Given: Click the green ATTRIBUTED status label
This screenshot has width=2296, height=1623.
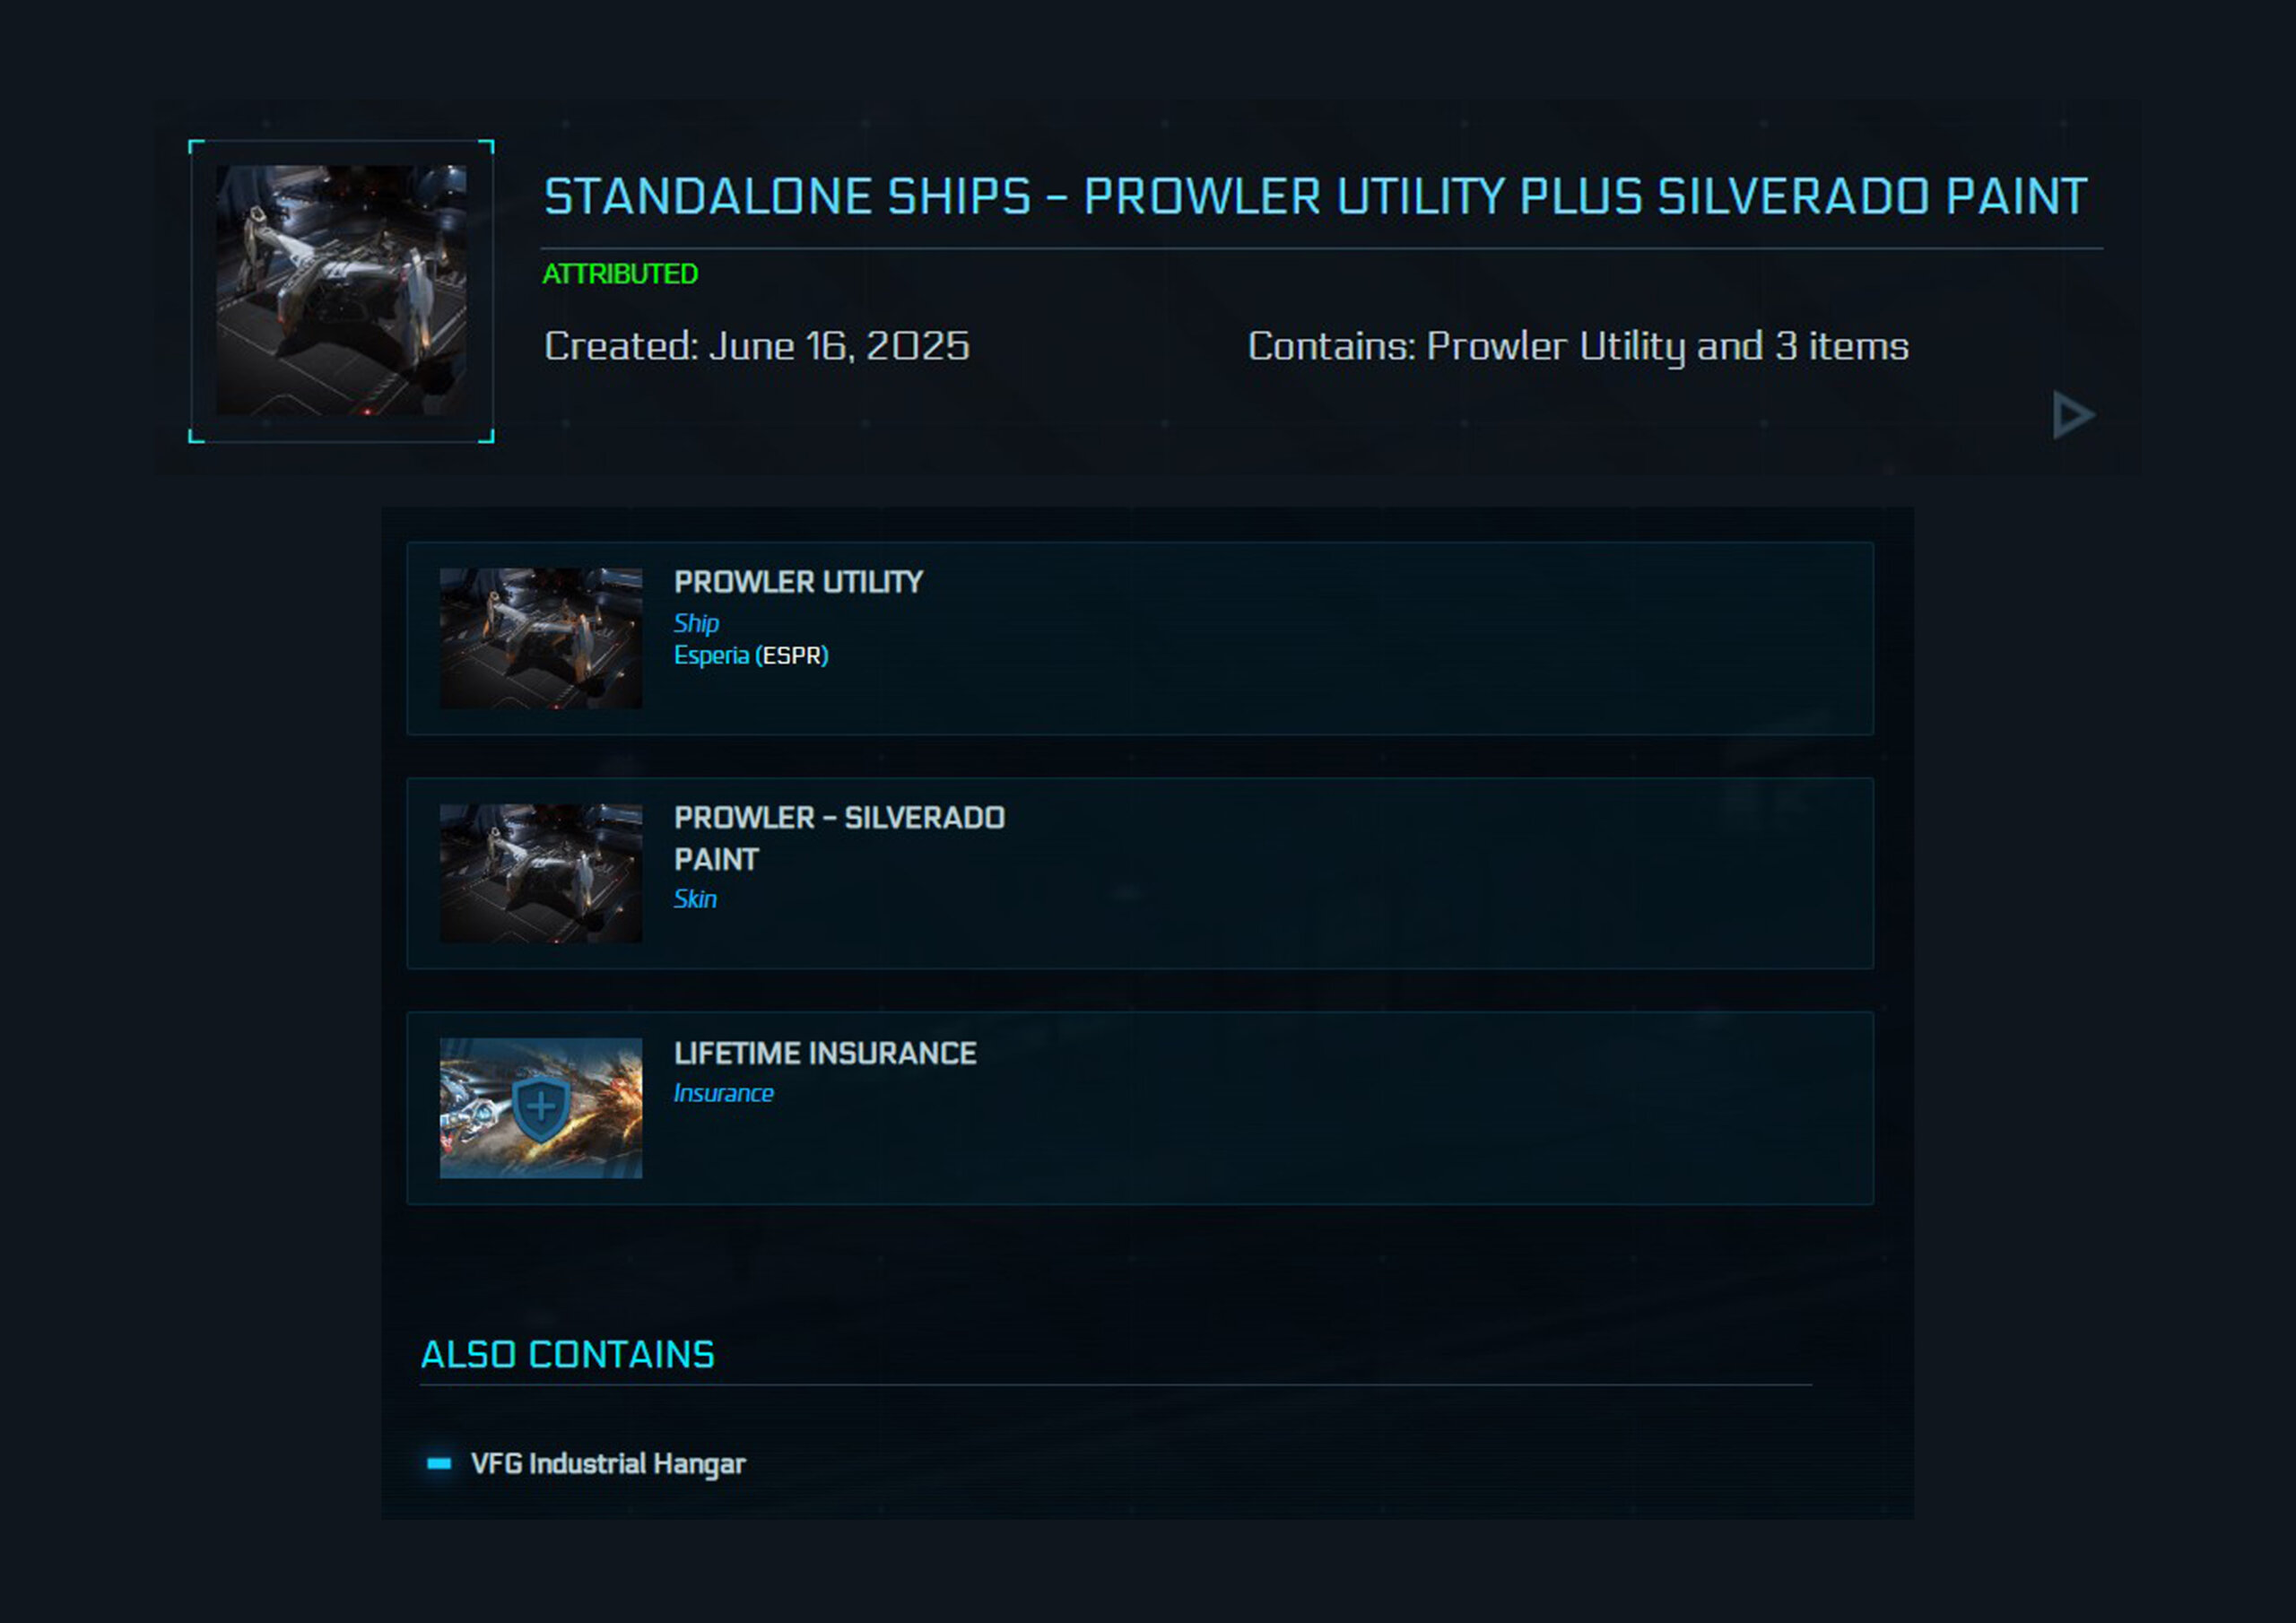Looking at the screenshot, I should point(620,274).
